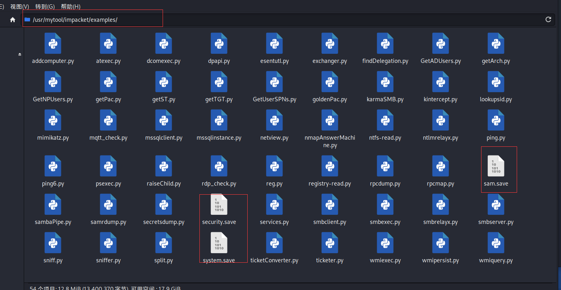561x290 pixels.
Task: Click the services.py file name
Action: point(275,222)
